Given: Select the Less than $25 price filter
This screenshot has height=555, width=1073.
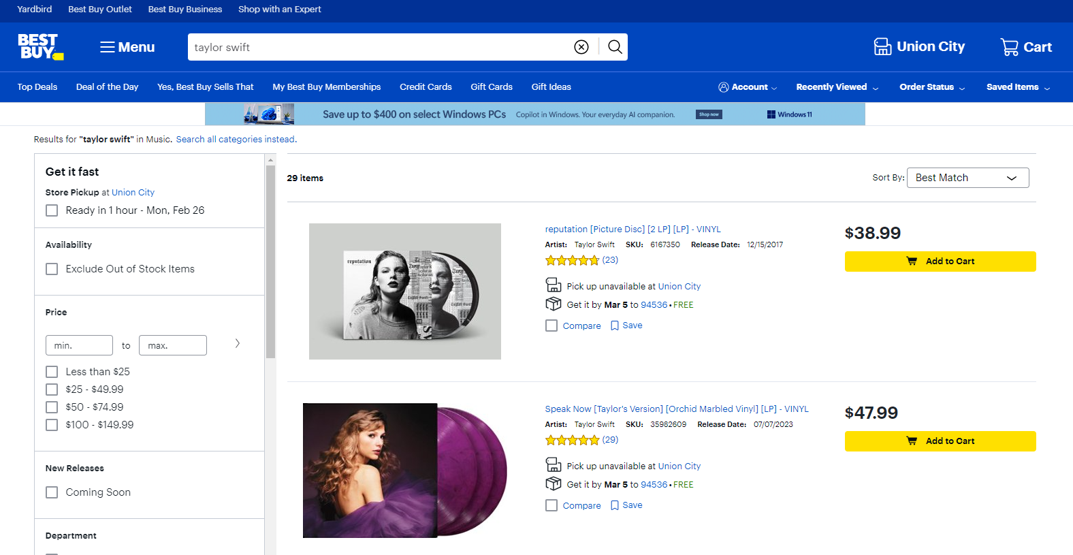Looking at the screenshot, I should (52, 372).
